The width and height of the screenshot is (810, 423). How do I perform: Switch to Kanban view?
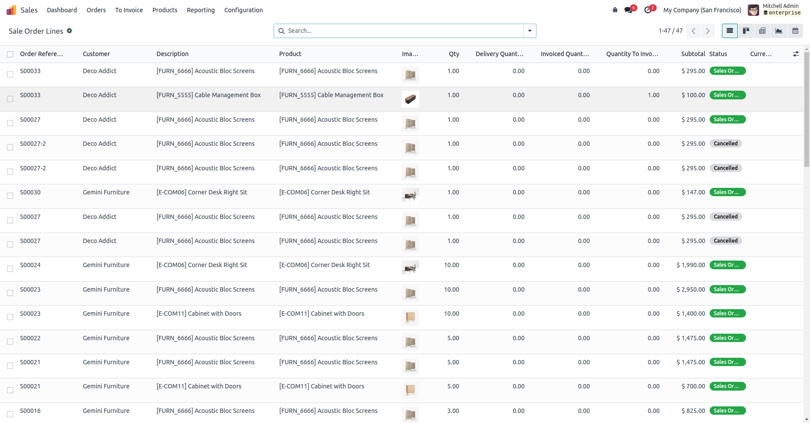click(746, 31)
